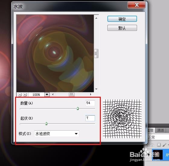Toggle lock image pixels brush icon
169x166 pixels.
(x=164, y=145)
